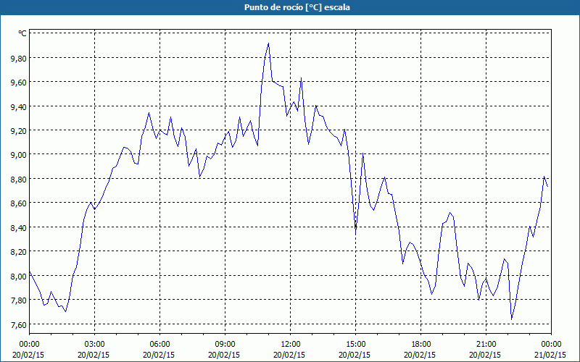
Task: Select the 06:00 time label
Action: [159, 344]
